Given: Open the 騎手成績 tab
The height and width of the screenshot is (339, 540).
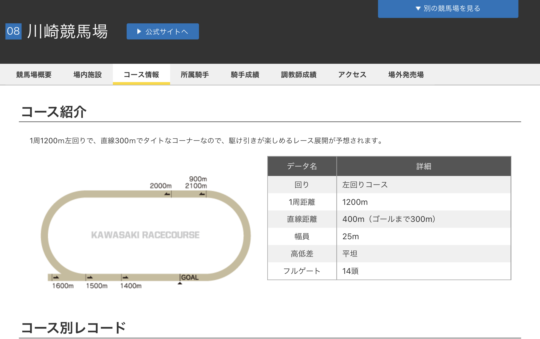Looking at the screenshot, I should [x=245, y=75].
